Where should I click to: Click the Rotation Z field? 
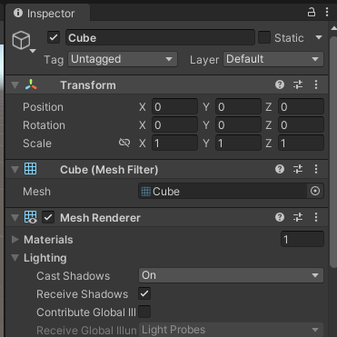point(301,124)
